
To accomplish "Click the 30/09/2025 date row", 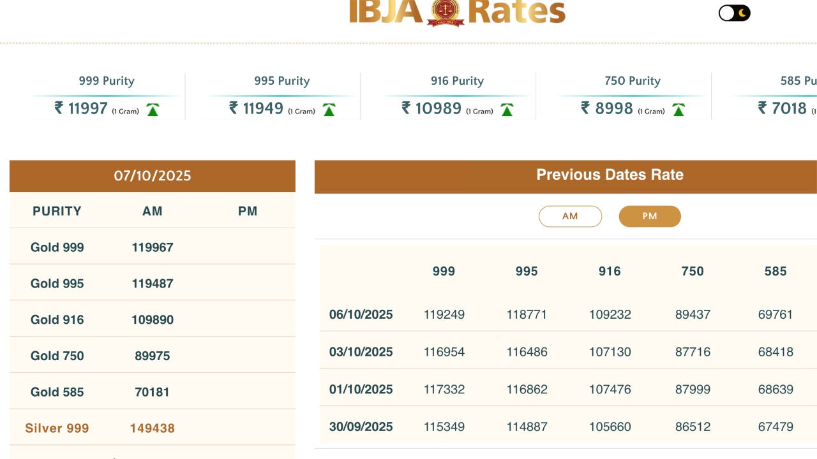I will click(x=361, y=426).
